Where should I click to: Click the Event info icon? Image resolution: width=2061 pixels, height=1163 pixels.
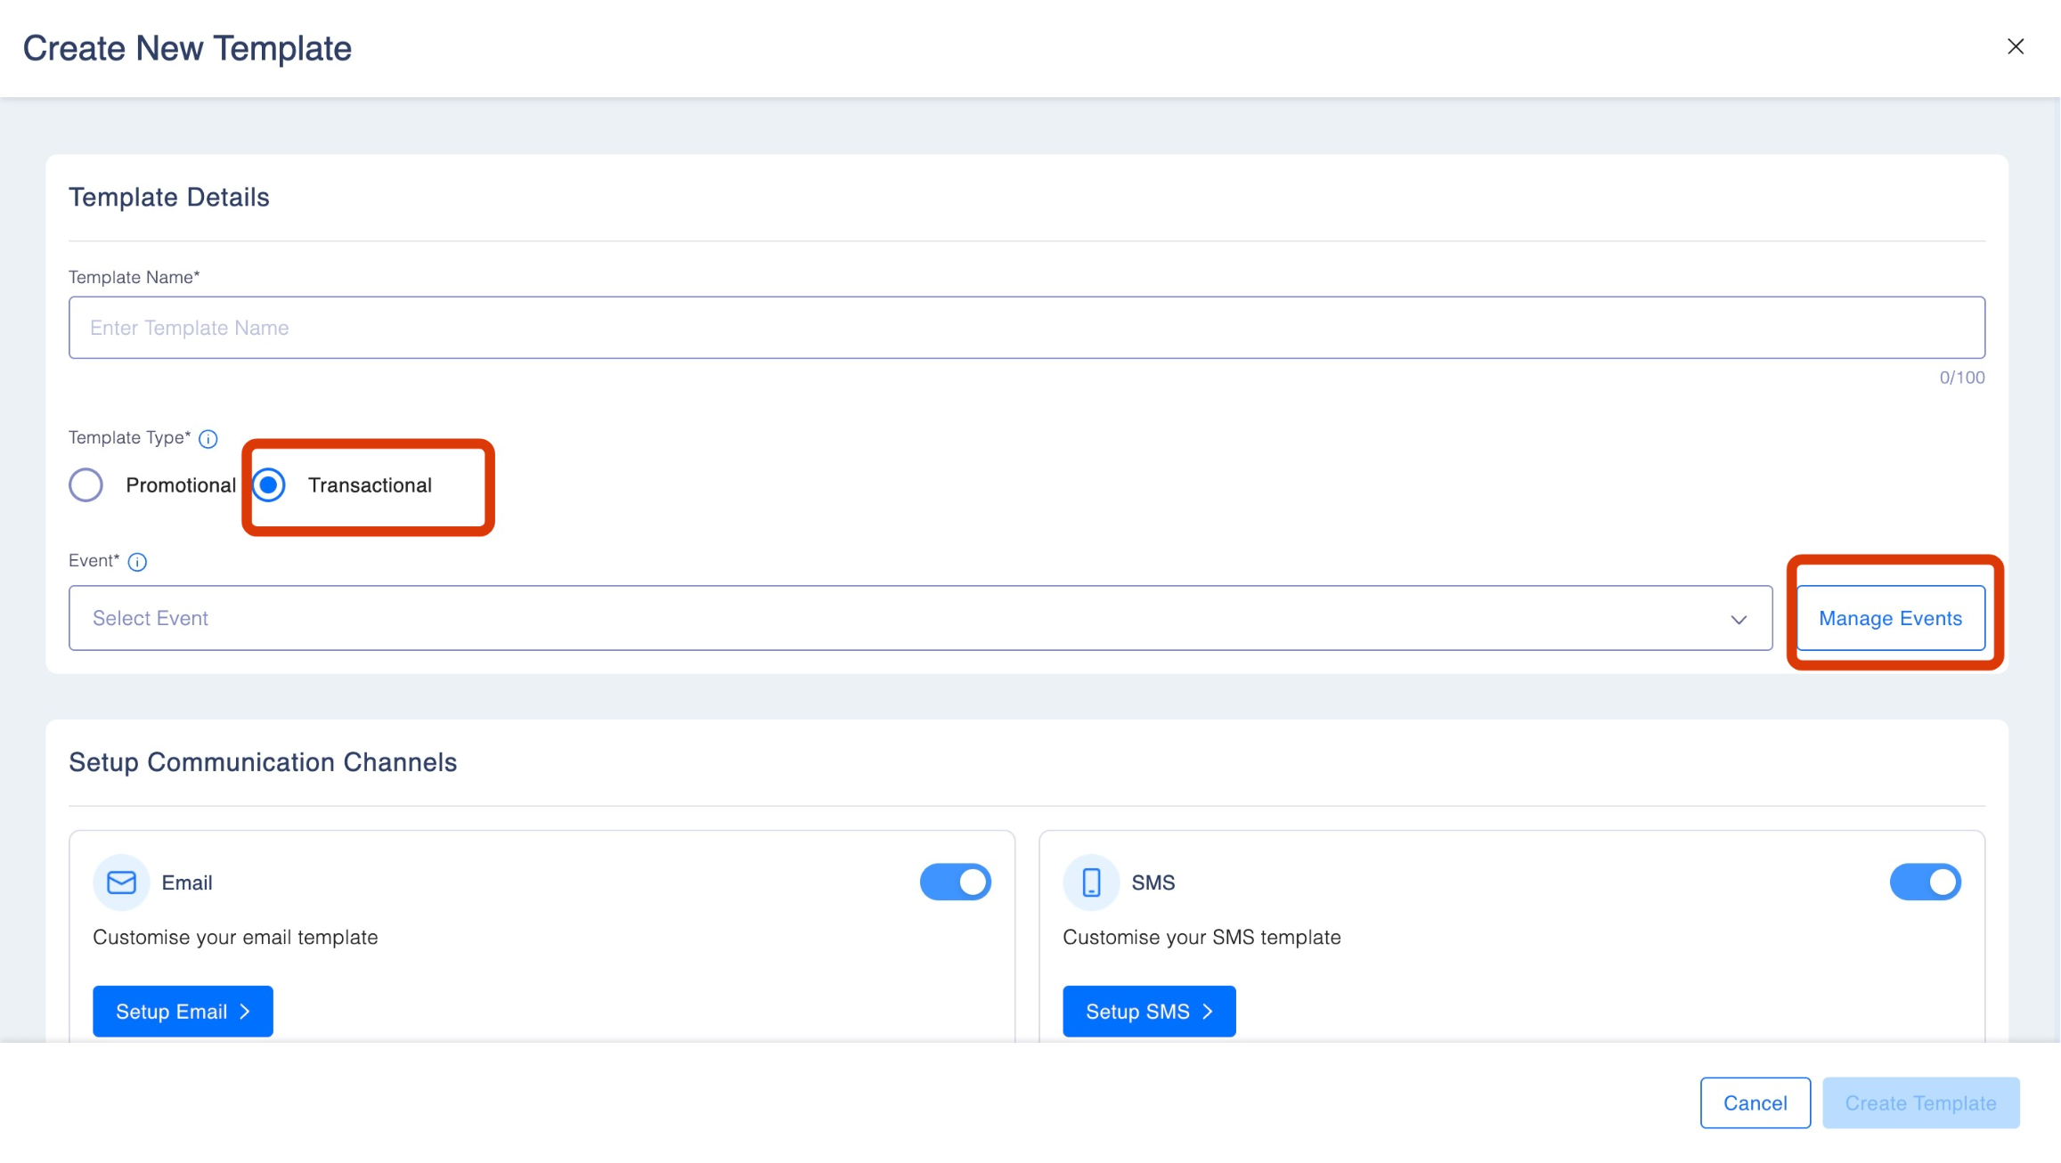(137, 562)
